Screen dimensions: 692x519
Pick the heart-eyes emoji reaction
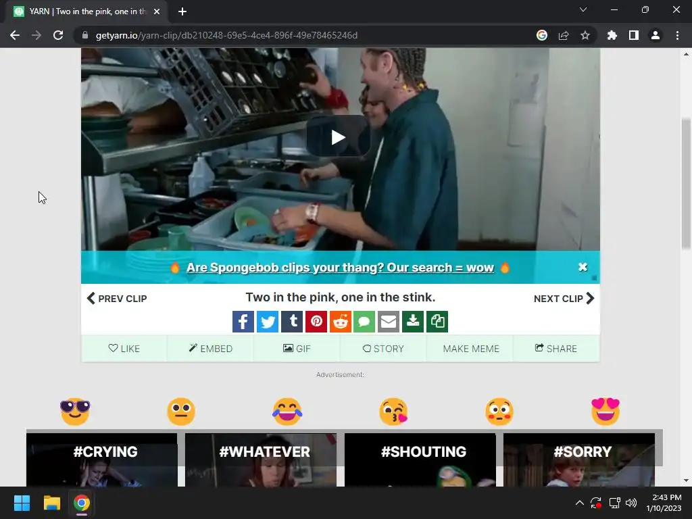click(605, 412)
